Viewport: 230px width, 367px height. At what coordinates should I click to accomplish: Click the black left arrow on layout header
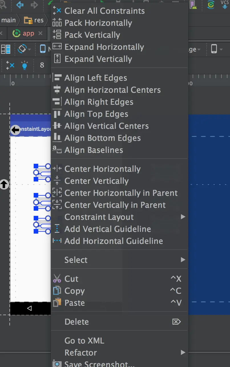click(15, 130)
